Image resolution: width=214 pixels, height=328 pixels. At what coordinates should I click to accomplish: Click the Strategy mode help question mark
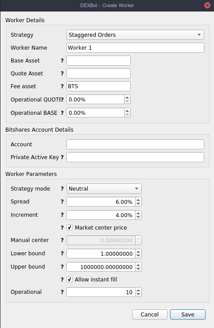click(x=62, y=189)
